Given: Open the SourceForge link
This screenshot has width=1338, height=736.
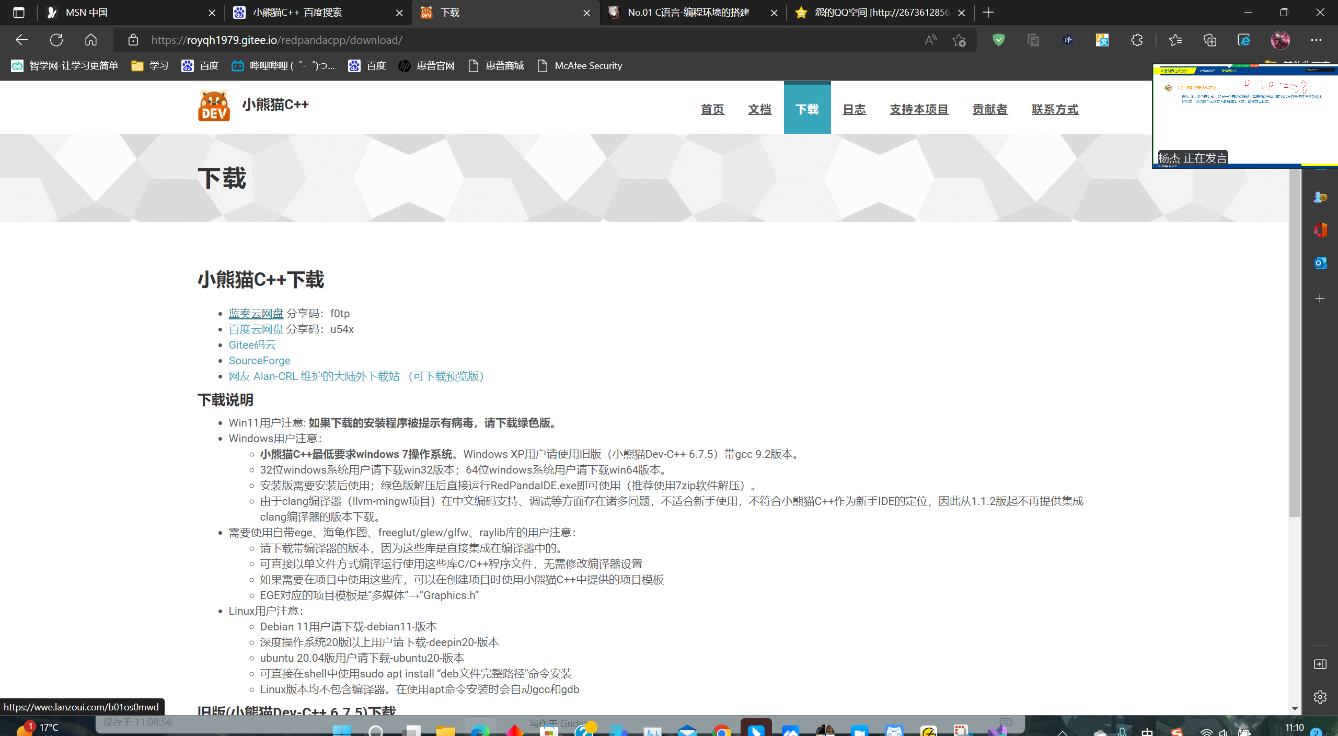Looking at the screenshot, I should pyautogui.click(x=259, y=361).
